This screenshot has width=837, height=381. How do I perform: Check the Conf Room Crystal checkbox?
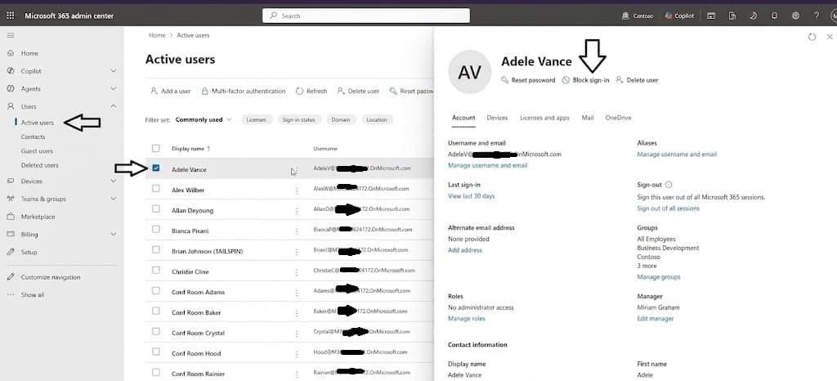(156, 331)
